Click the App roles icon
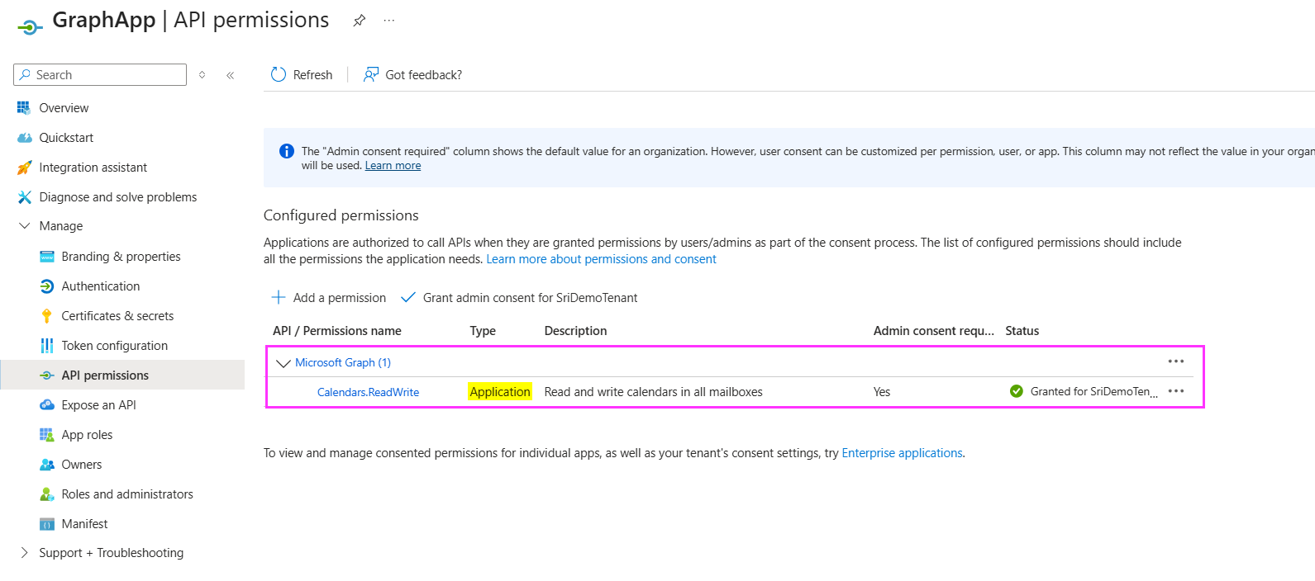Image resolution: width=1315 pixels, height=581 pixels. [47, 435]
